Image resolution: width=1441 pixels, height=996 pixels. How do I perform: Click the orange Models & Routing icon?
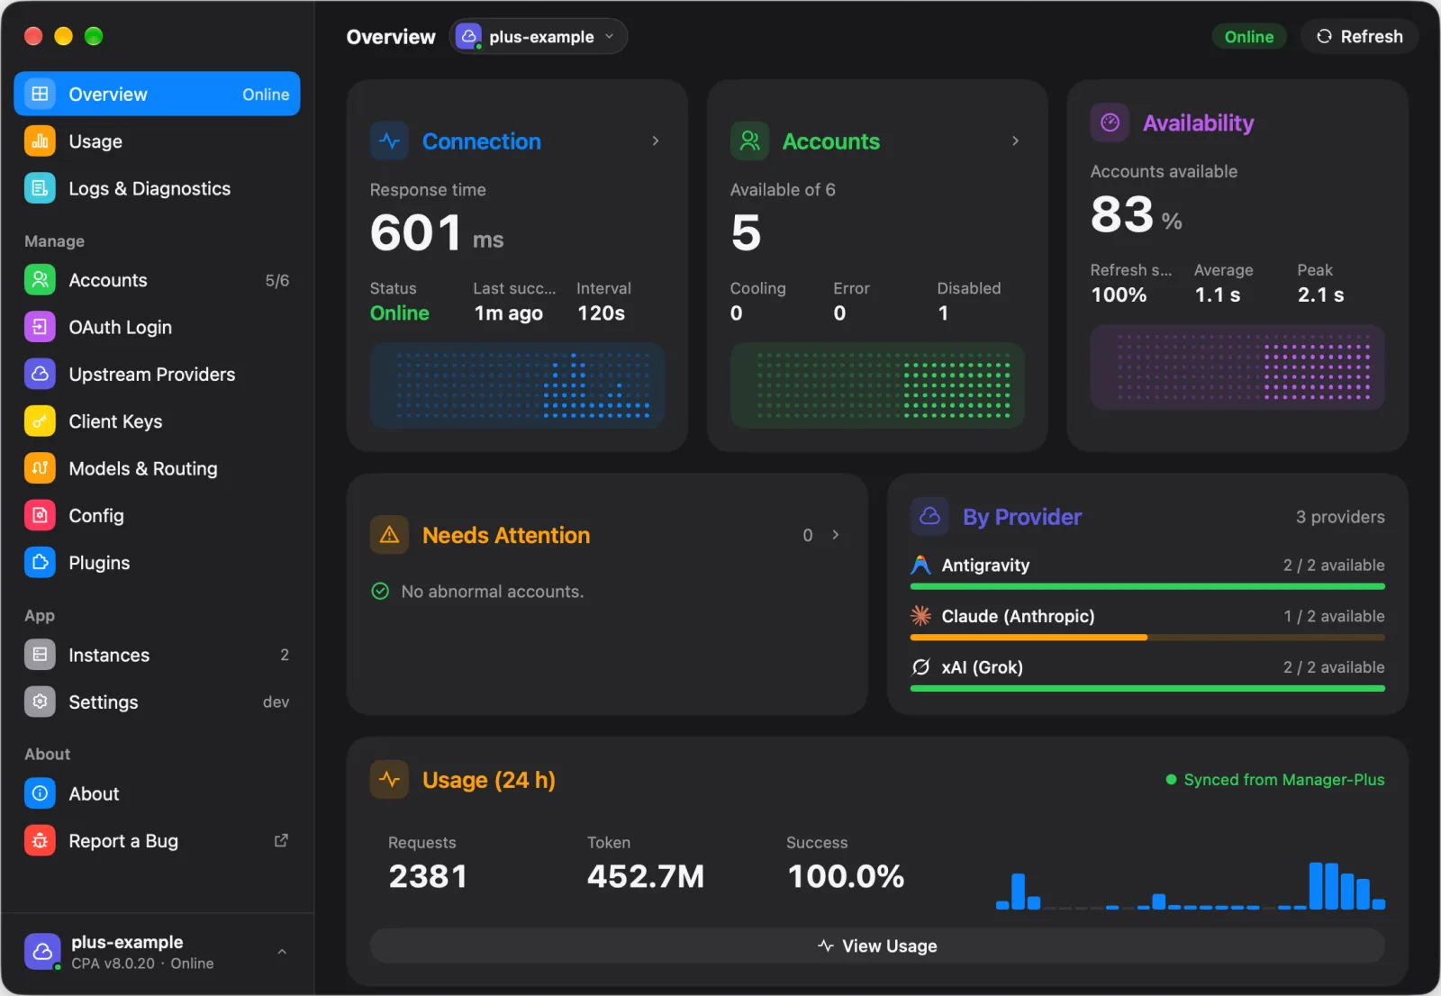tap(40, 468)
